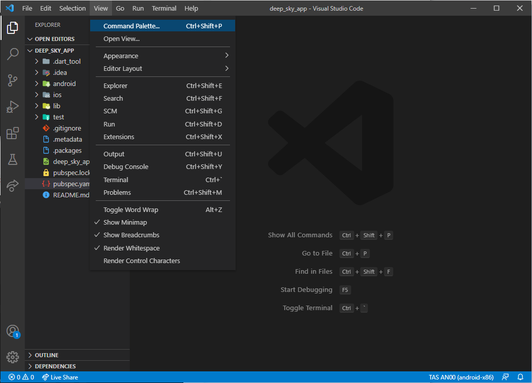
Task: Choose Search in the View menu
Action: click(163, 99)
